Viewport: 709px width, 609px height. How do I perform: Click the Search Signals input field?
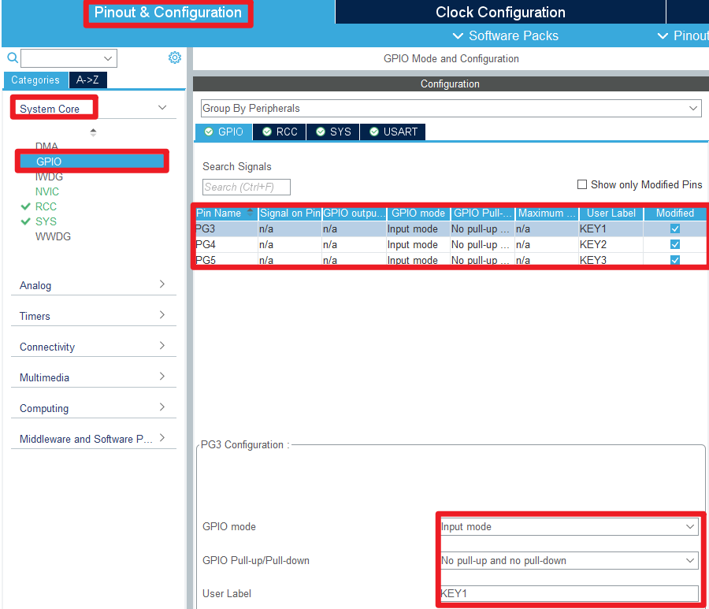pyautogui.click(x=246, y=187)
